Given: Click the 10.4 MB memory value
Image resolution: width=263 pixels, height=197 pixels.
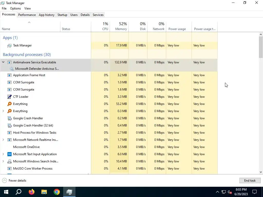Looking at the screenshot, I should (x=121, y=161).
